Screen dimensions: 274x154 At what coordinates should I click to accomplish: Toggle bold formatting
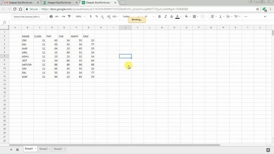tap(159, 16)
